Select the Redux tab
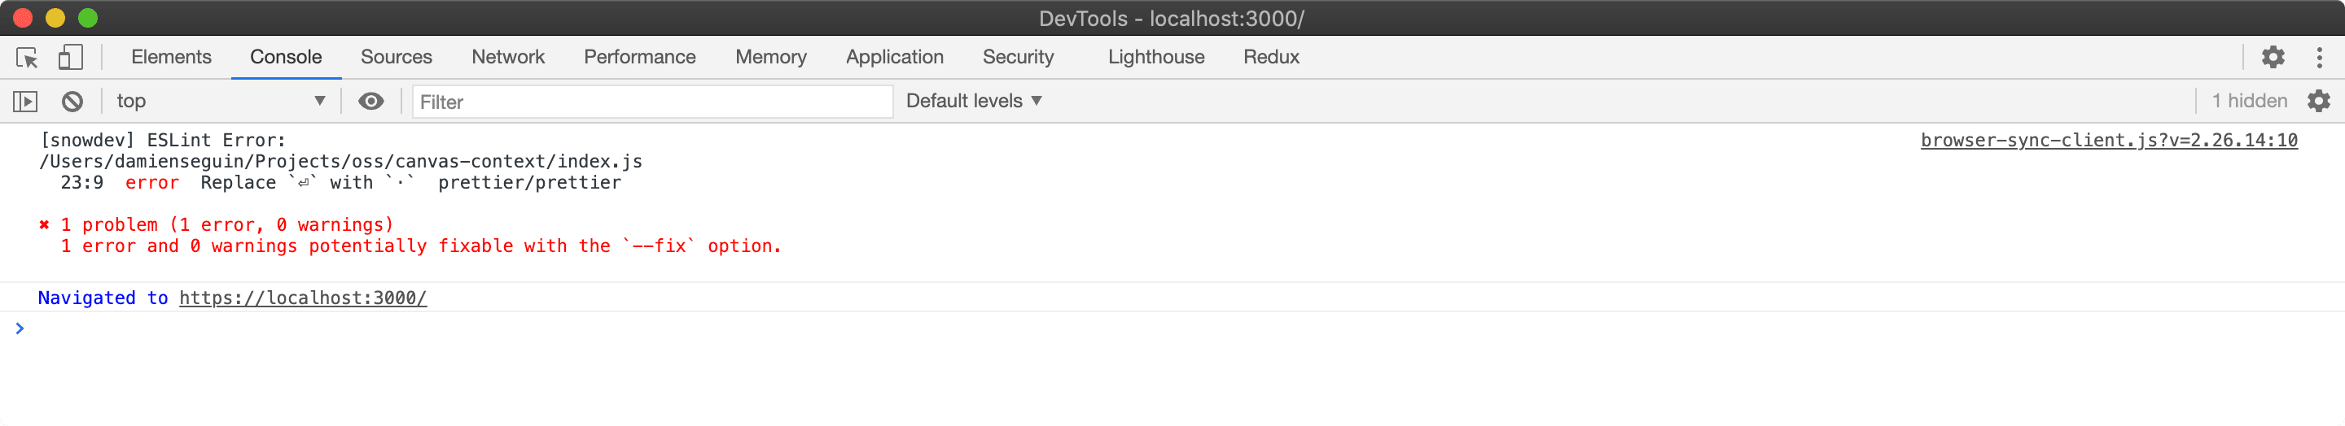Screen dimensions: 2345x426 click(1271, 57)
